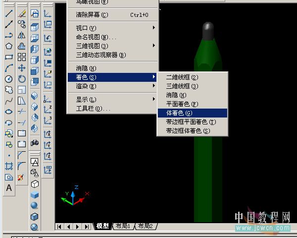Click the Apply UCS icon
The height and width of the screenshot is (238, 297).
[x=48, y=170]
